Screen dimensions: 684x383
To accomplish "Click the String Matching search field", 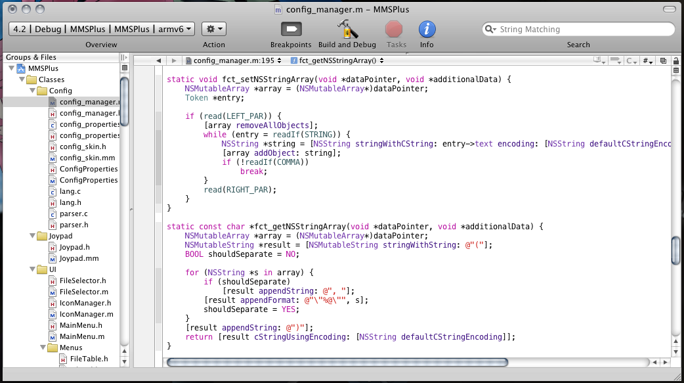I will pyautogui.click(x=581, y=30).
